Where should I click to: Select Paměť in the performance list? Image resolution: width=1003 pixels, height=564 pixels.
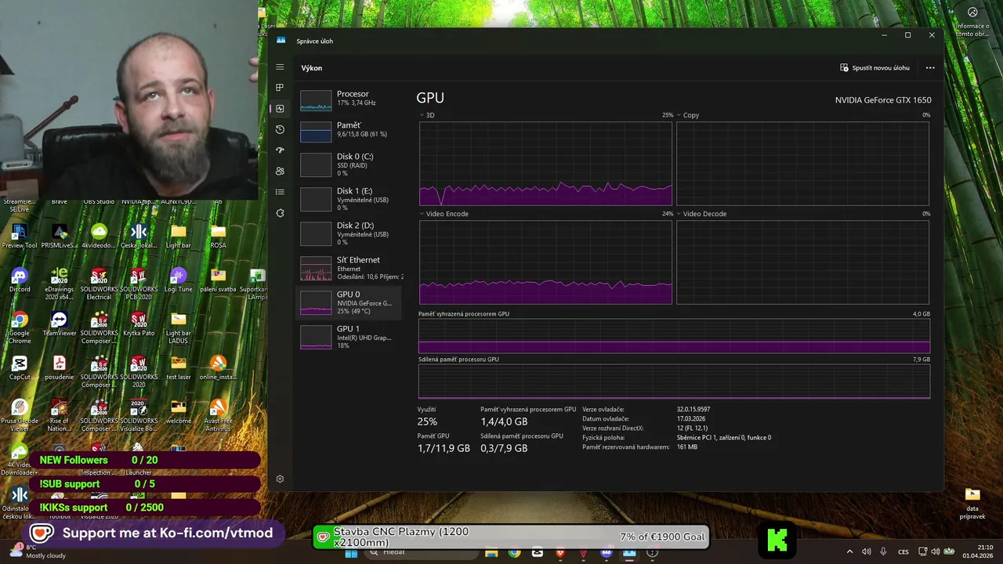coord(350,131)
